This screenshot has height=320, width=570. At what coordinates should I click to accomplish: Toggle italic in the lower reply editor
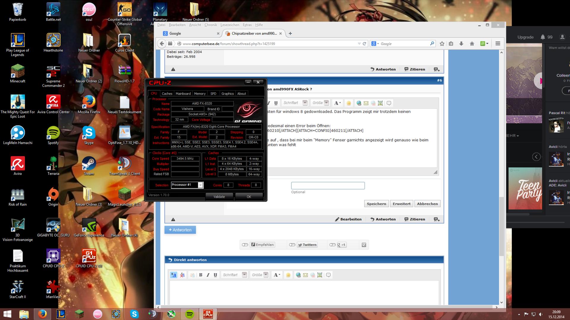(208, 275)
